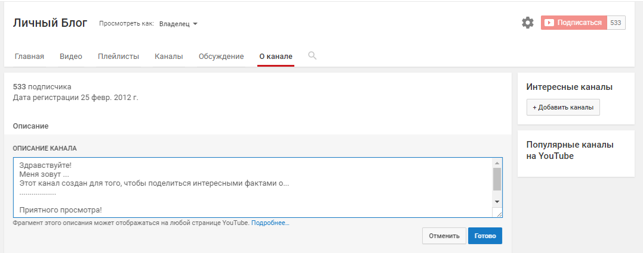This screenshot has width=643, height=253.
Task: Click the search magnifier icon in tabs
Action: tap(312, 56)
